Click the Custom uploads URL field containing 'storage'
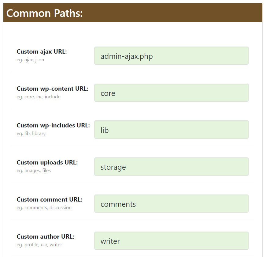 (171, 167)
